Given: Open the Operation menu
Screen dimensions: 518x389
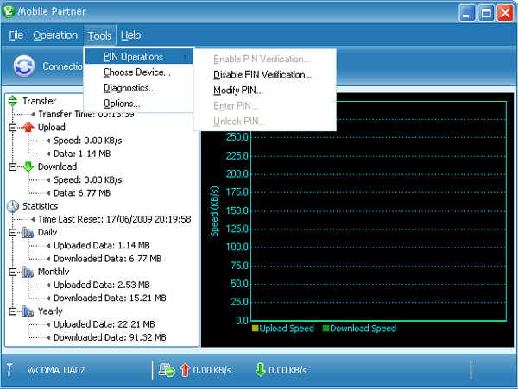Looking at the screenshot, I should coord(55,35).
